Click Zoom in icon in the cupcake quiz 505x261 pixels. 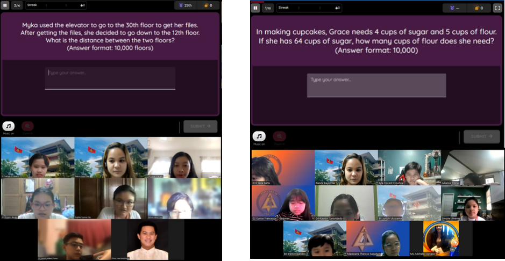click(x=279, y=136)
